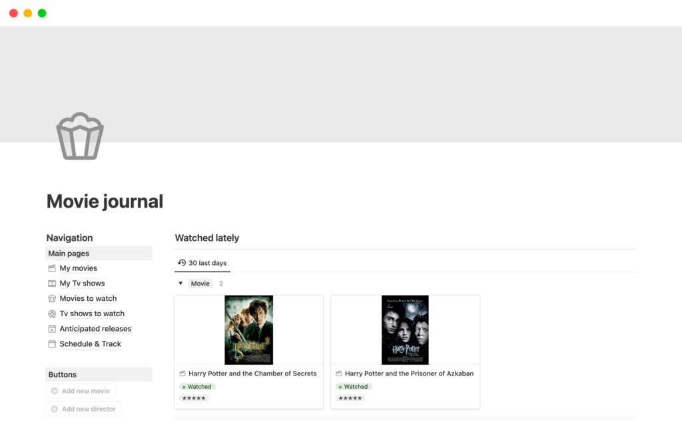
Task: Go to Tv shows to watch page
Action: point(92,314)
